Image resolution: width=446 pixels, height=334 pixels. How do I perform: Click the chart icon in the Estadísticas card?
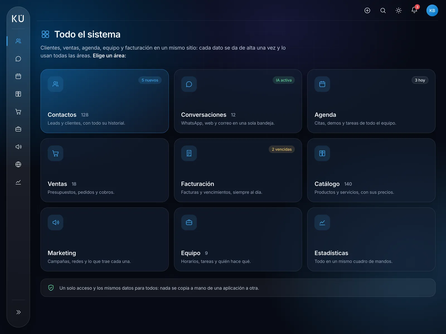322,222
